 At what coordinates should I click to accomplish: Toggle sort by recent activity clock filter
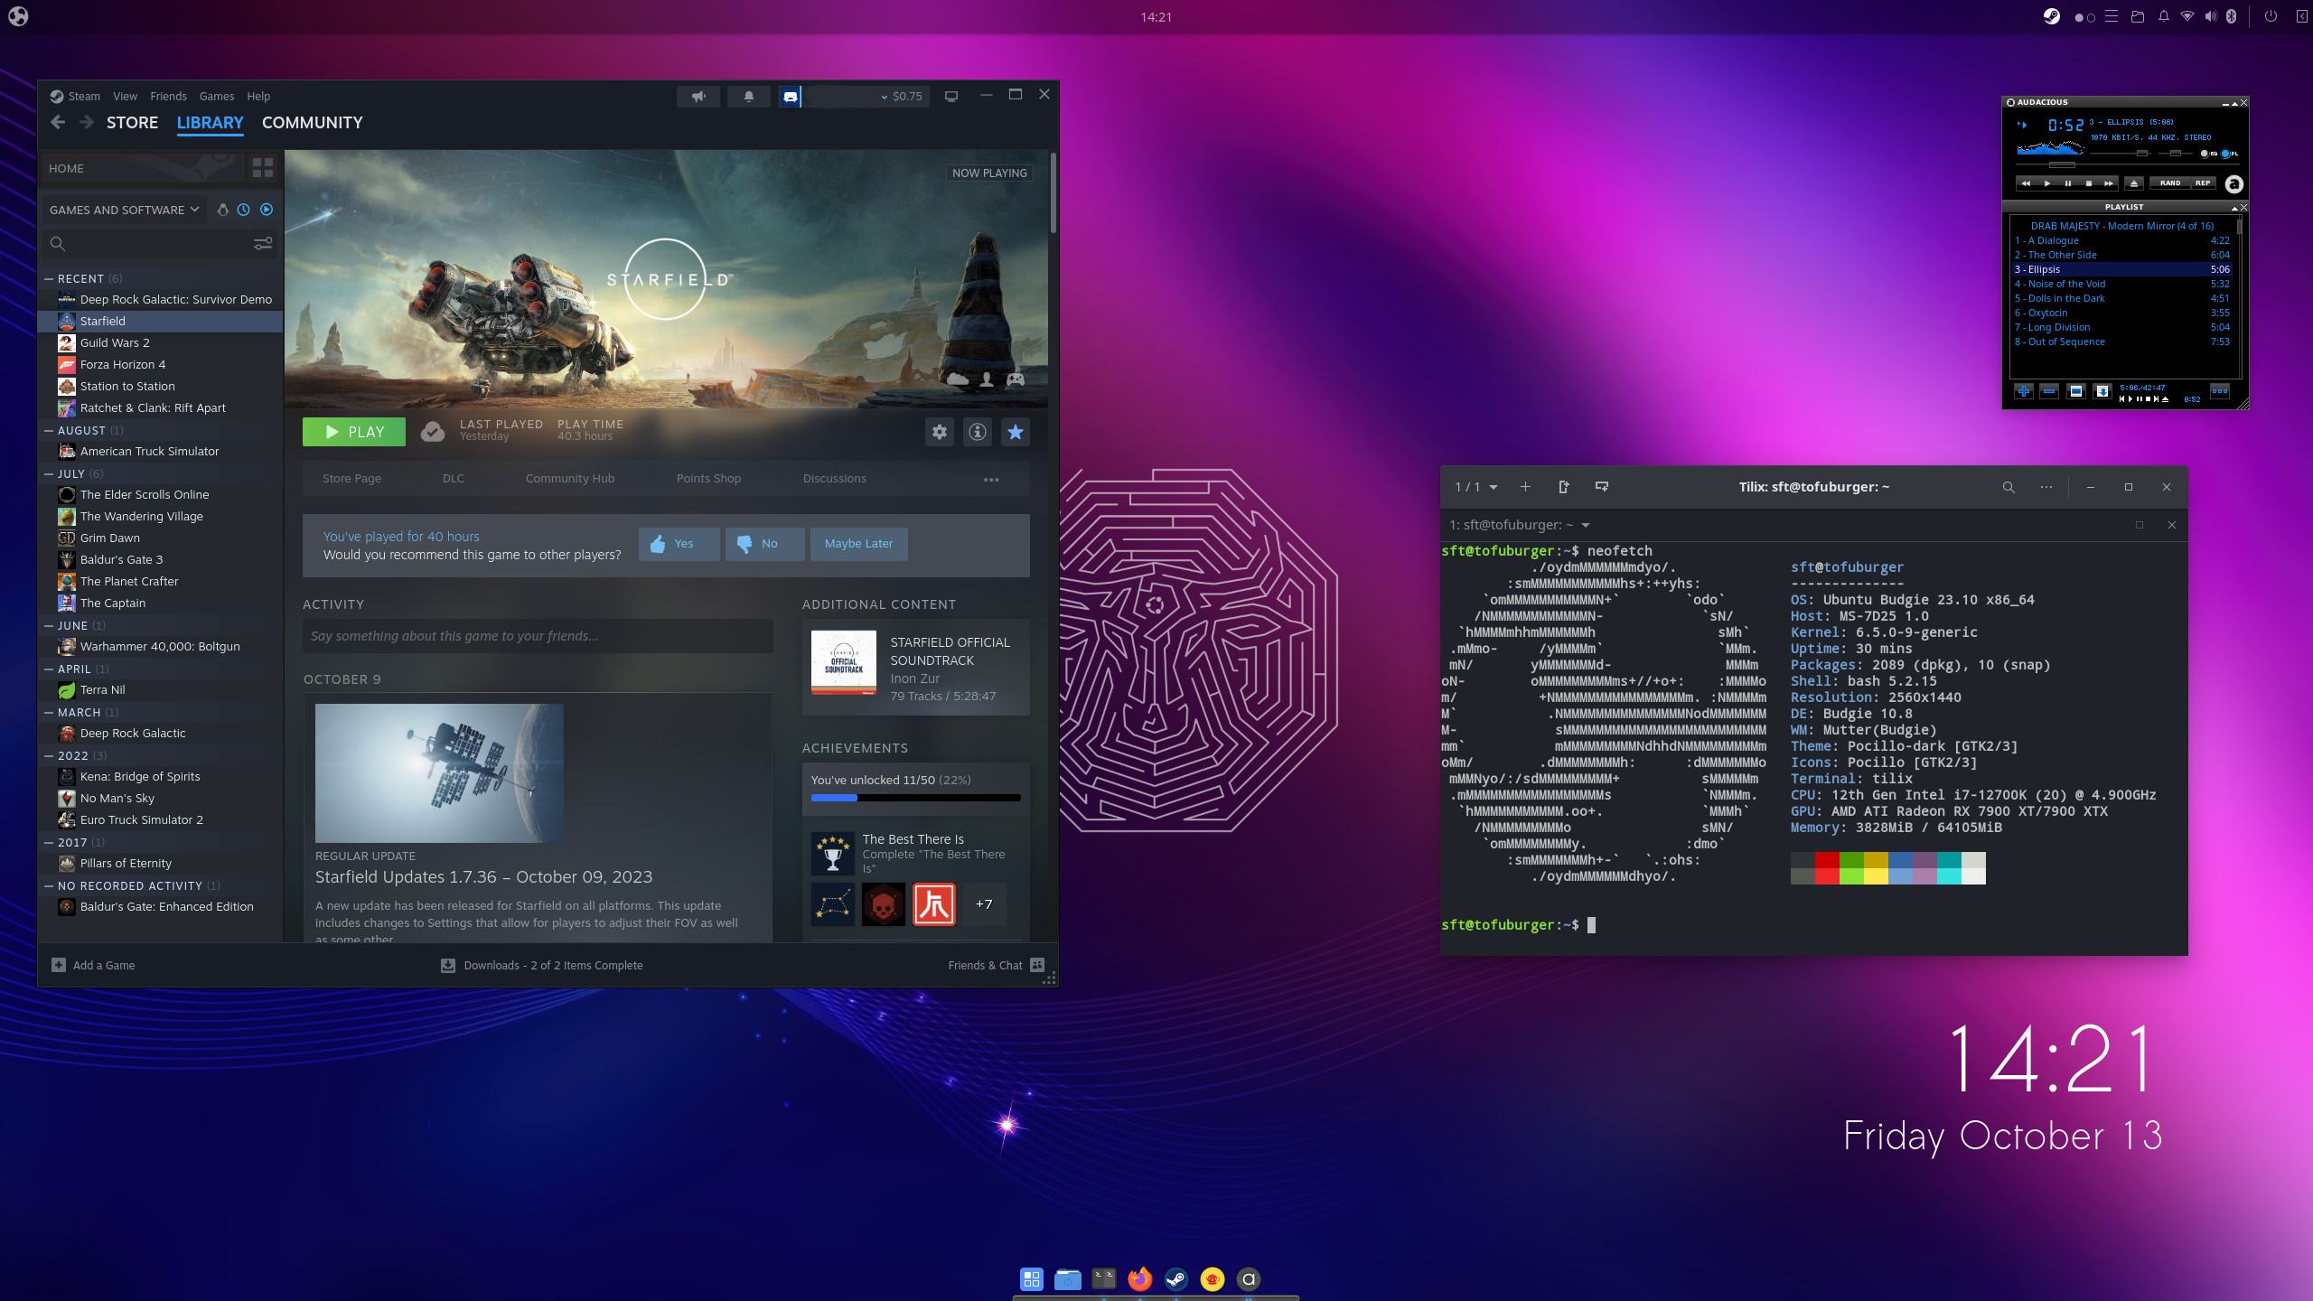(x=244, y=210)
